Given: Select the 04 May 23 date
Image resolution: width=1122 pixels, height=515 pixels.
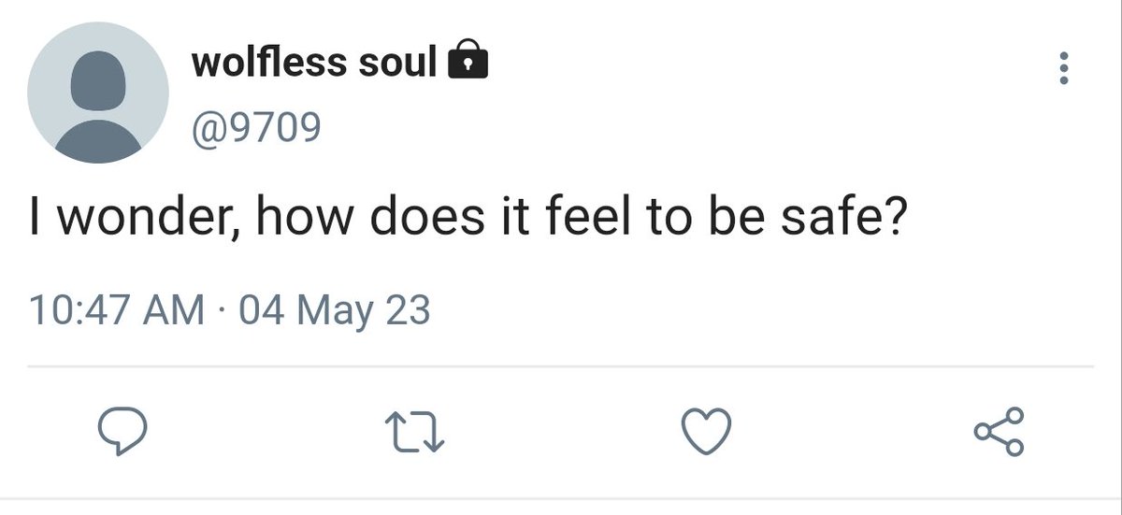Looking at the screenshot, I should 335,308.
